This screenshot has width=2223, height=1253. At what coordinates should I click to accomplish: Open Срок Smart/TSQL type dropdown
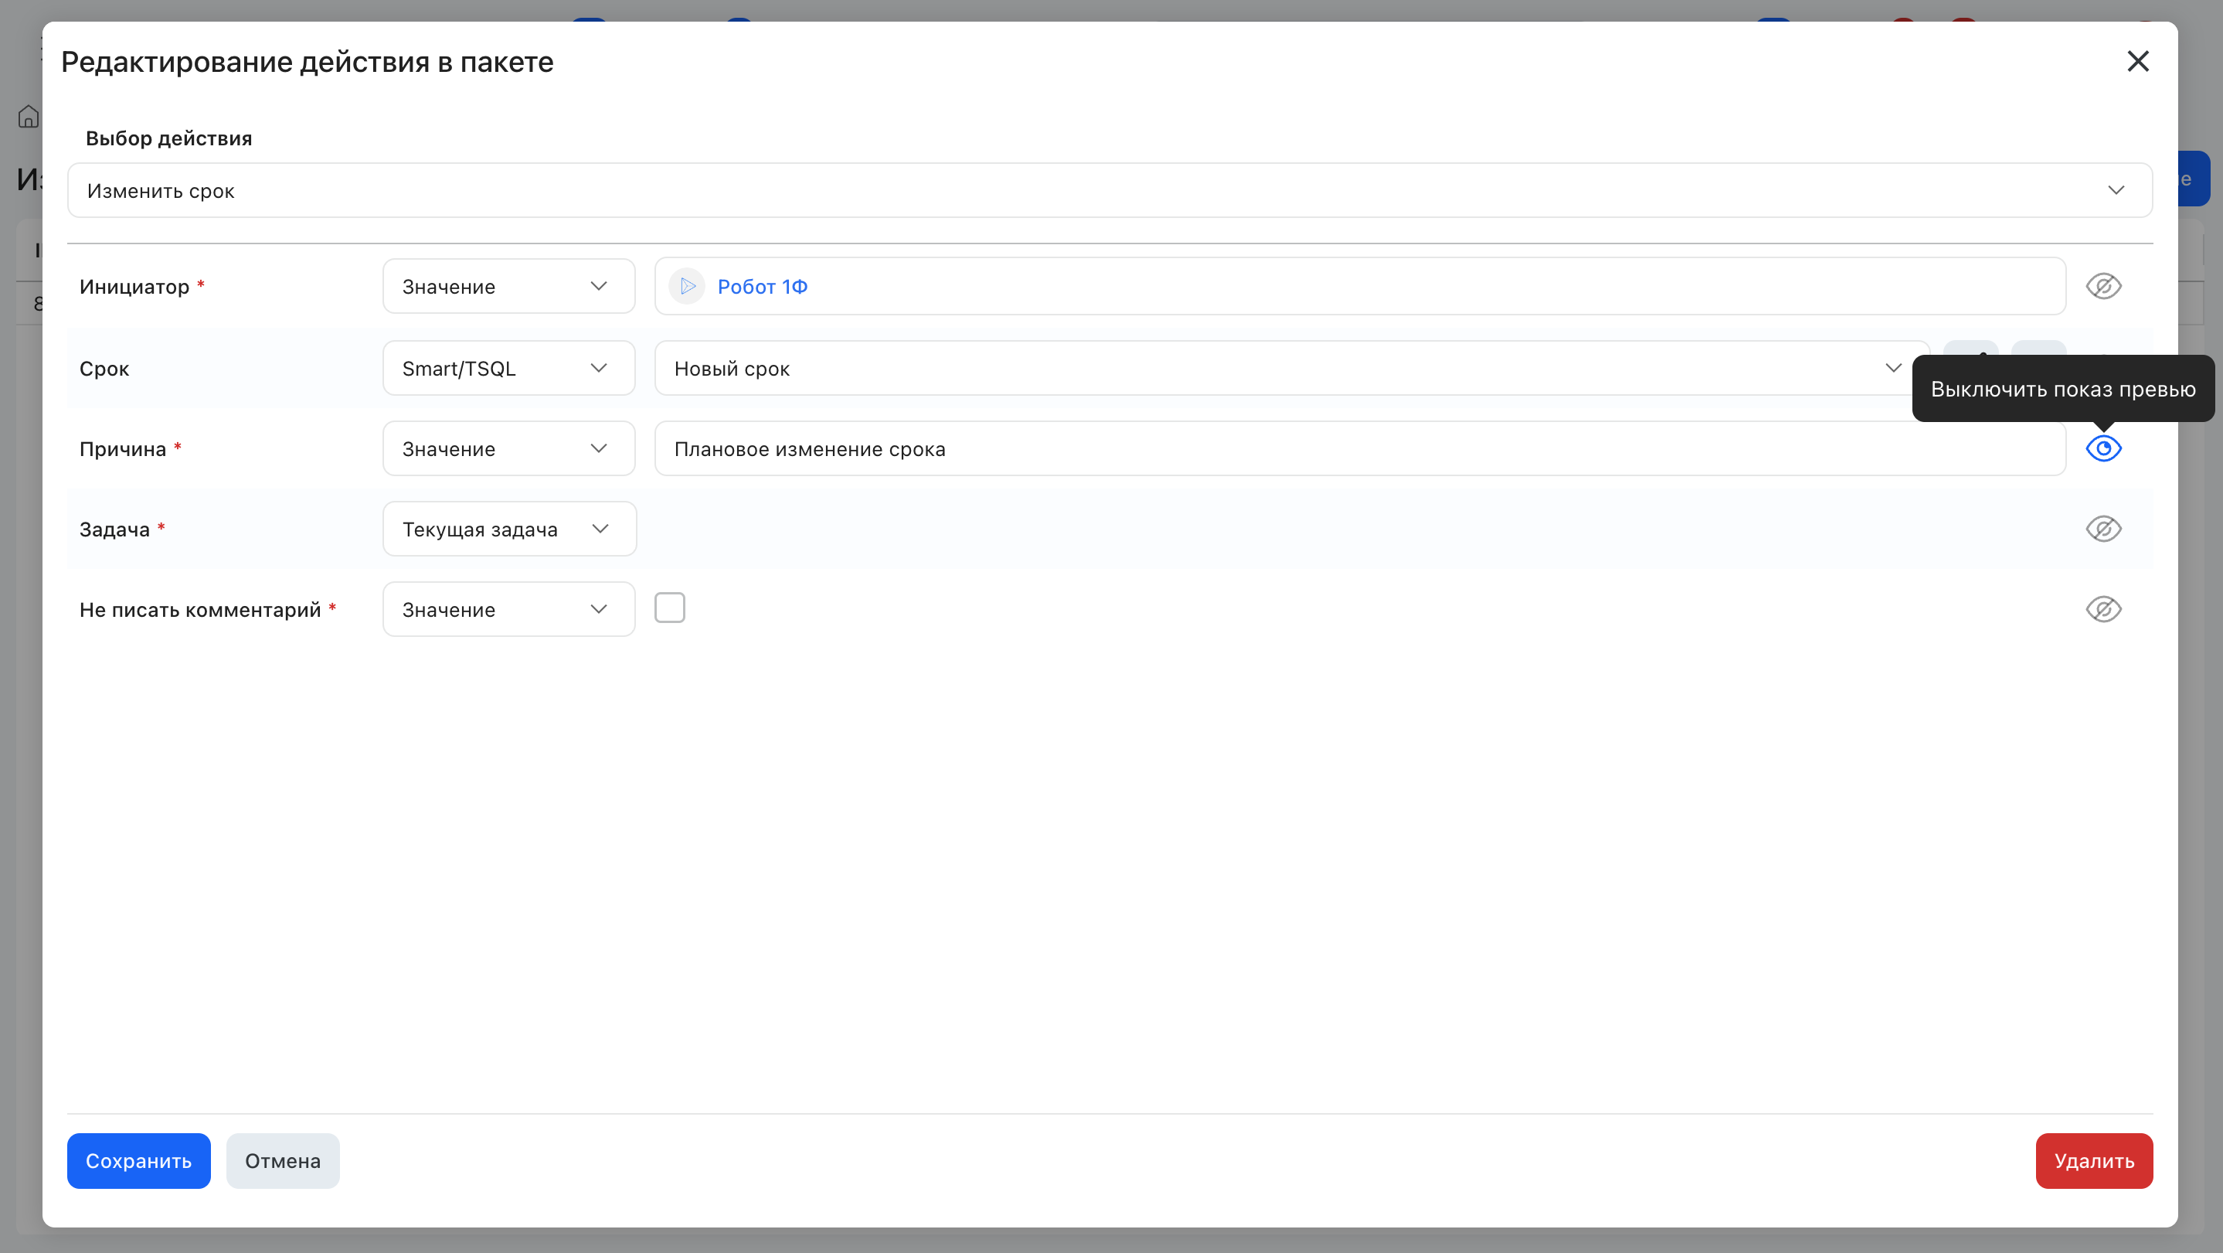tap(508, 368)
